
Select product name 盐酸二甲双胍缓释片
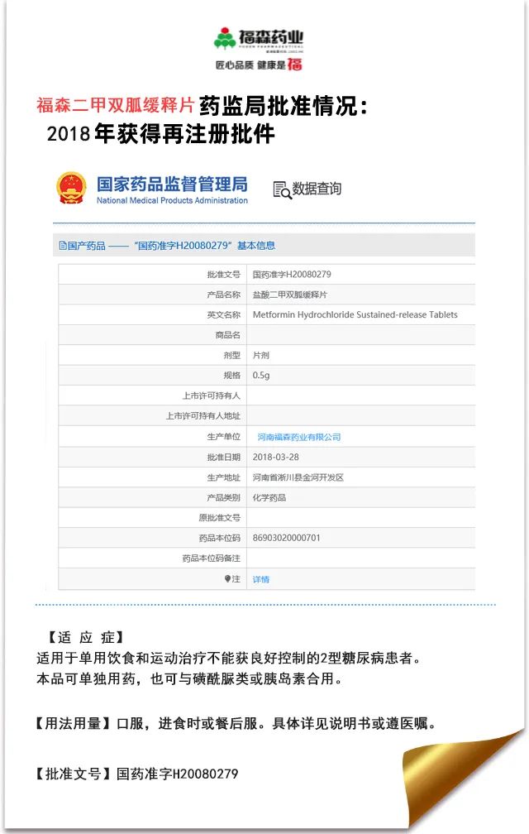(x=289, y=295)
